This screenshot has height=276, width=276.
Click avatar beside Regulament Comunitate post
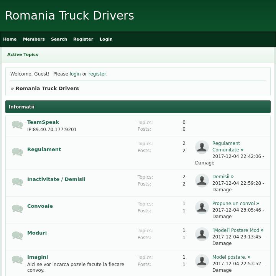tap(202, 147)
